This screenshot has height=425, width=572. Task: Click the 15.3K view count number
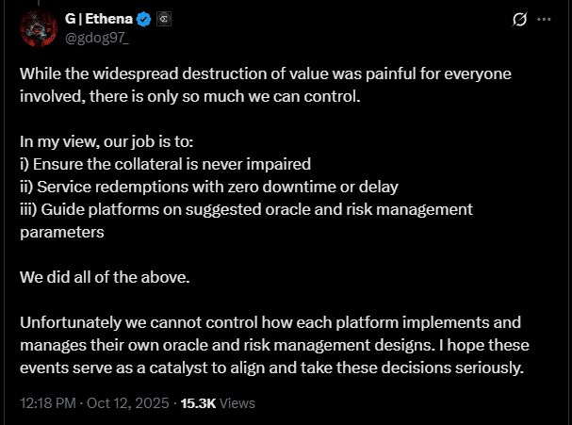click(x=197, y=402)
